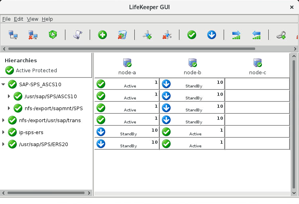Image resolution: width=299 pixels, height=204 pixels.
Task: Select nfs-/export/usr/sap/trans tree item
Action: (50, 120)
